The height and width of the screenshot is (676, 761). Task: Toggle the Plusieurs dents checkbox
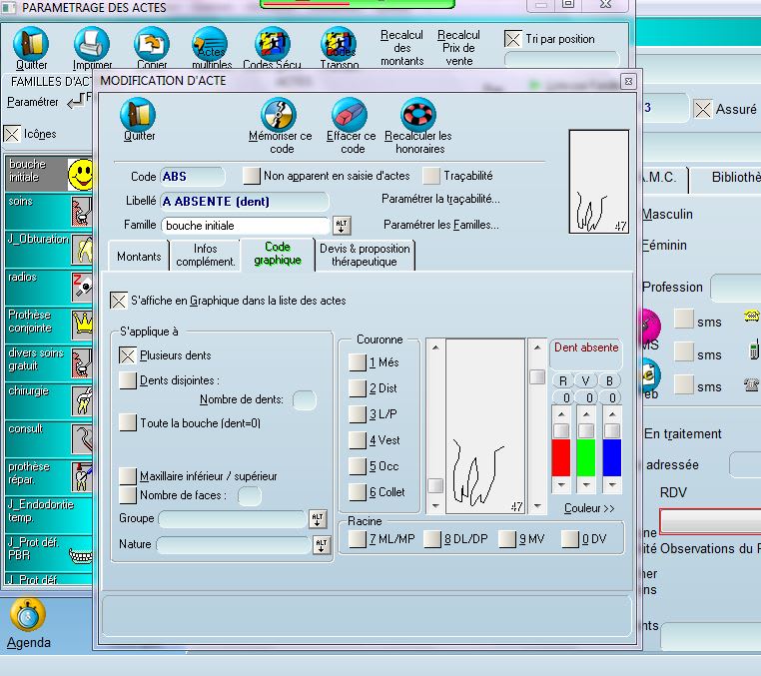pyautogui.click(x=128, y=354)
